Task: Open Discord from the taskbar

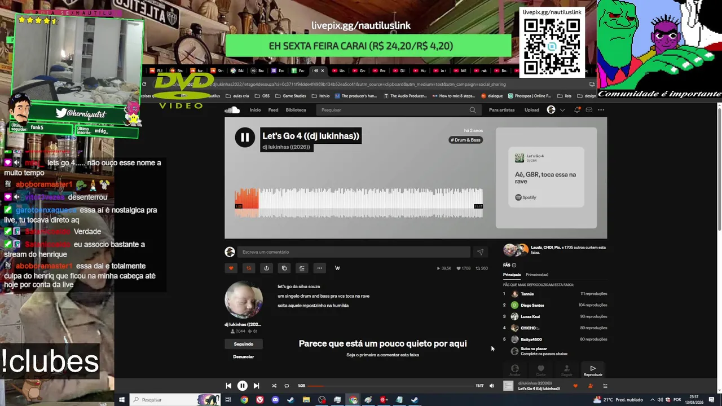Action: pyautogui.click(x=275, y=400)
